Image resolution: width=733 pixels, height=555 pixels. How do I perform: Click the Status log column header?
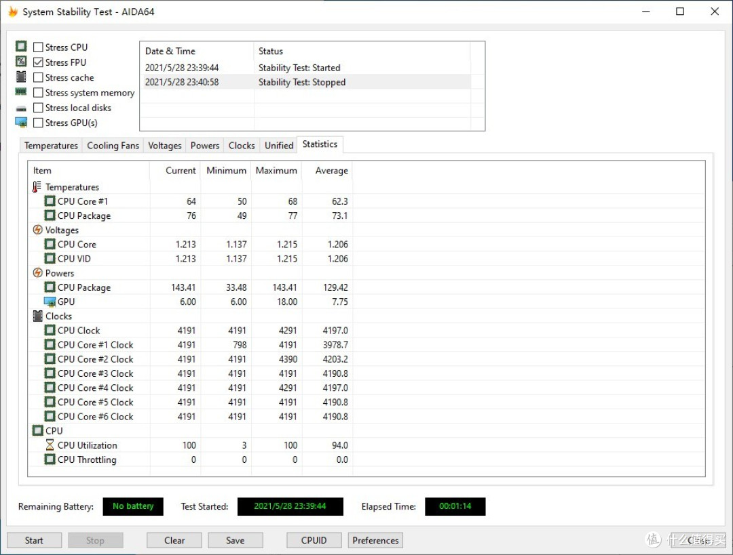coord(362,51)
